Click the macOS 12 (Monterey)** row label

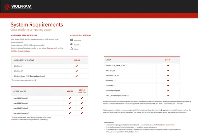click(22, 113)
